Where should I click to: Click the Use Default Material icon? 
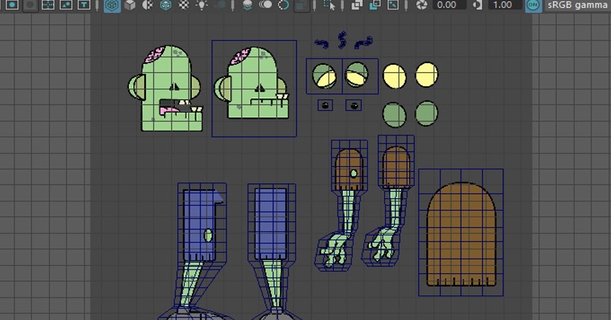pos(147,5)
